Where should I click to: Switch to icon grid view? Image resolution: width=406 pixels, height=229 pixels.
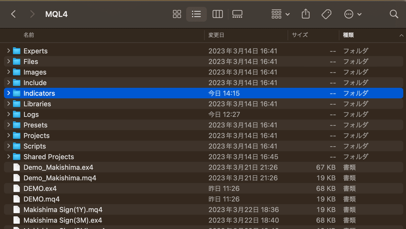(177, 14)
